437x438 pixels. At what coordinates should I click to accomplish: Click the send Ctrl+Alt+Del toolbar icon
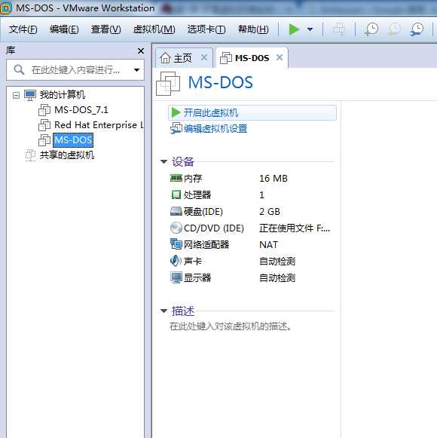click(339, 29)
